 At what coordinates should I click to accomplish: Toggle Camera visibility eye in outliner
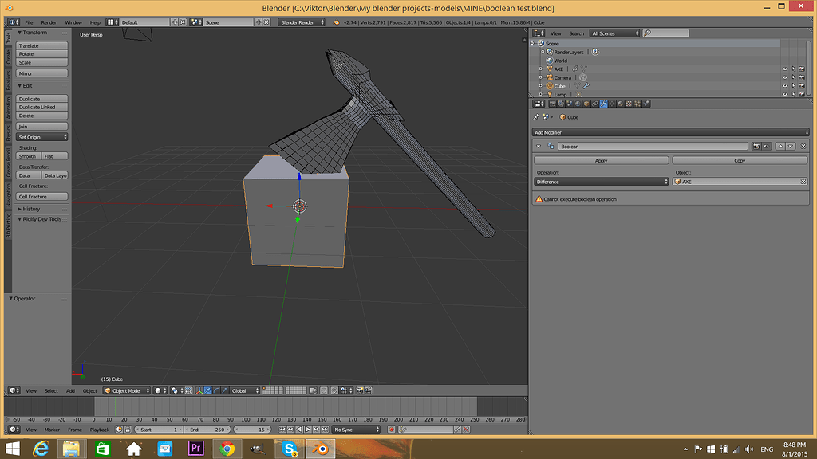(785, 77)
